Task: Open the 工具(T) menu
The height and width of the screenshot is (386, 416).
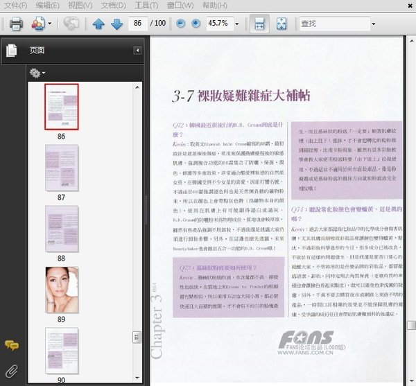Action: tap(147, 6)
